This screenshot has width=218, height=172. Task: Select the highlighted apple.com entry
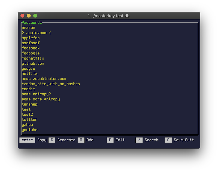[x=36, y=33]
